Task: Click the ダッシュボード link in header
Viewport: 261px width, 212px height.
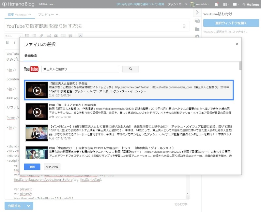Action: click(177, 5)
